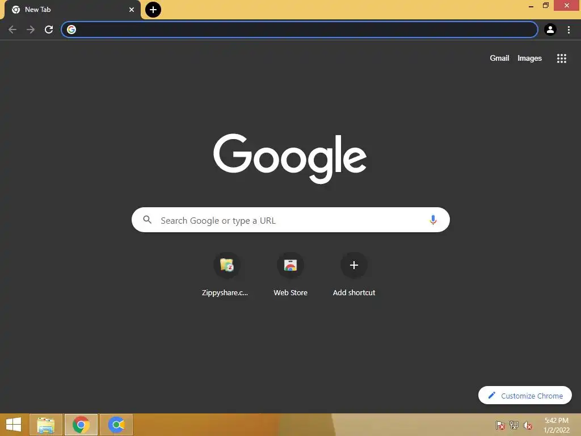This screenshot has width=581, height=436.
Task: Click the Google logo
Action: (x=290, y=159)
